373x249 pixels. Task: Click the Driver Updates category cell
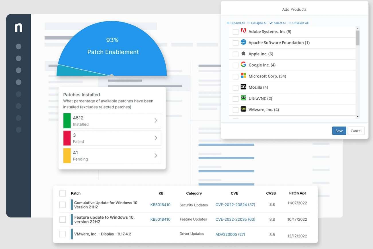192,234
